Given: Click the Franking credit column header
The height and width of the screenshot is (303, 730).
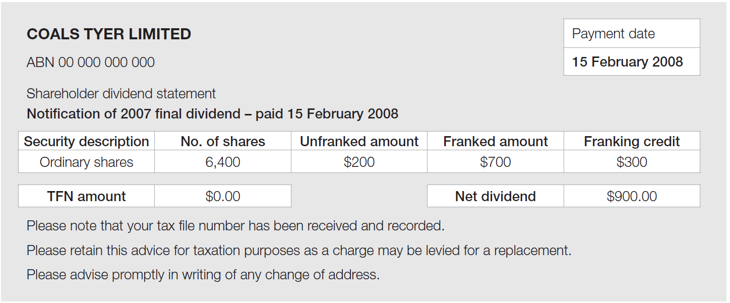Looking at the screenshot, I should 632,141.
